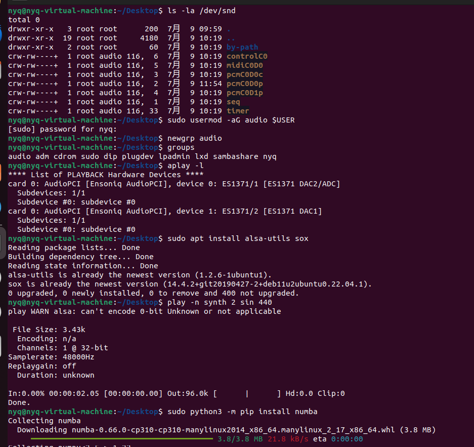Click 'sudo apt install alsa-utils sox' command

(x=238, y=238)
